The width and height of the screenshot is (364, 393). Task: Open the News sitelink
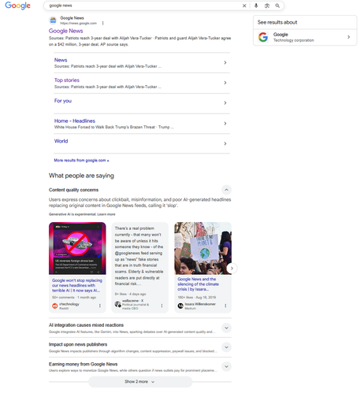[x=61, y=60]
